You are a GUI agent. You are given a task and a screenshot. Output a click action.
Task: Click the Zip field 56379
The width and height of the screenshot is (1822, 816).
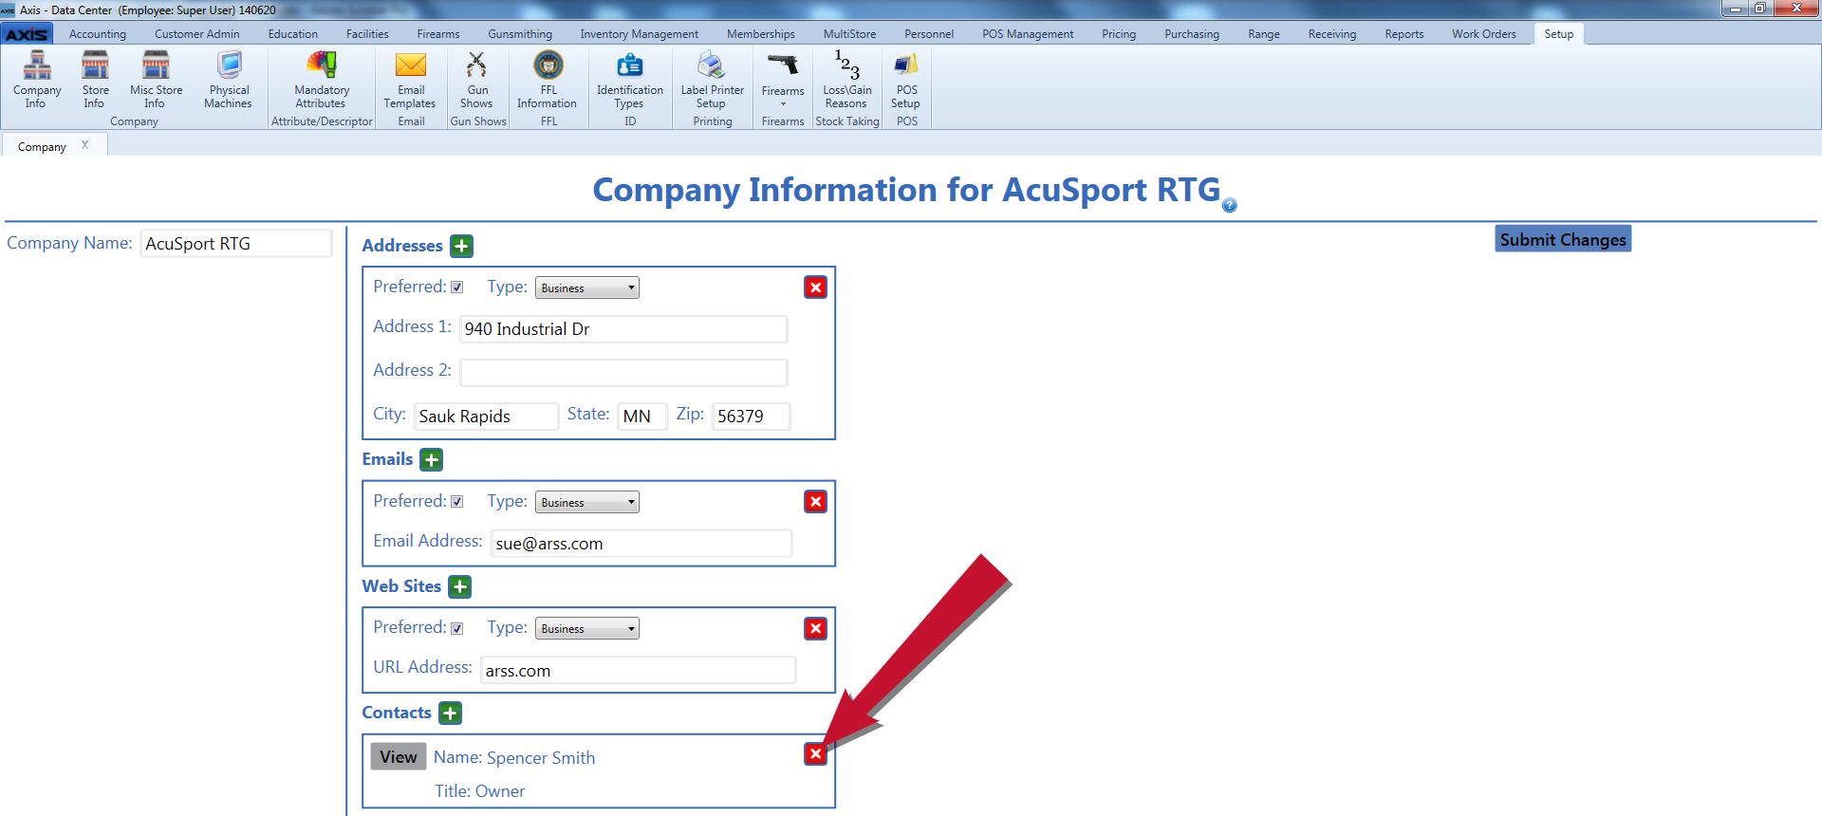point(752,417)
